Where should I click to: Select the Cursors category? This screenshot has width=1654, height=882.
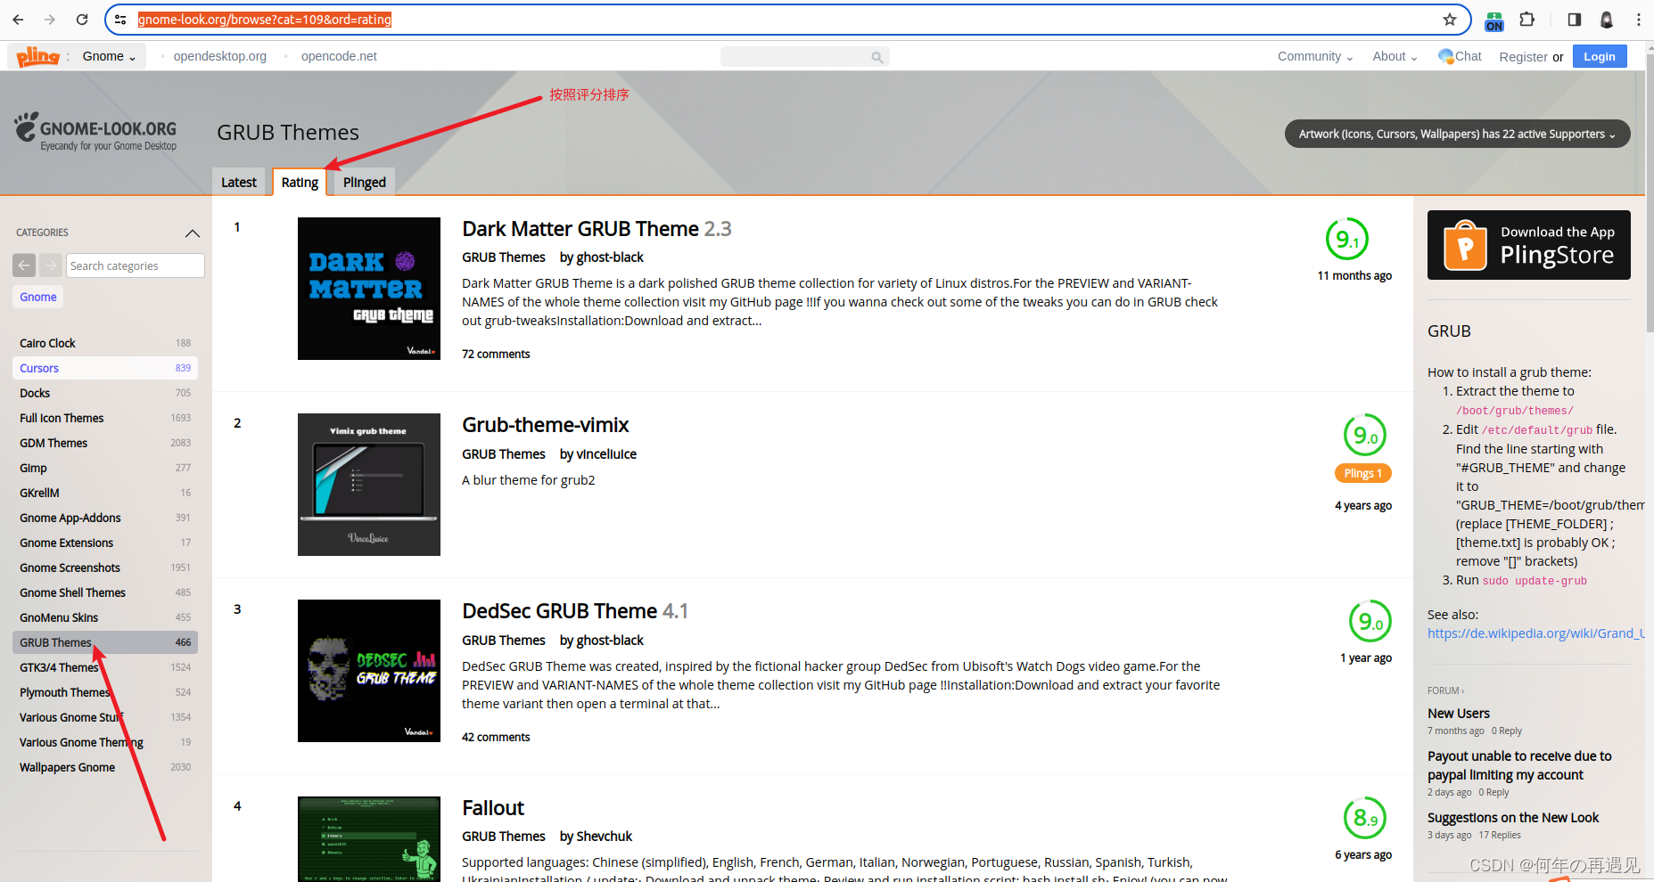[x=105, y=368]
